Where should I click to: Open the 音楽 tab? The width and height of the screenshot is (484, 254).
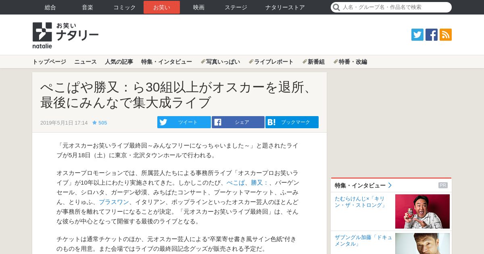[88, 7]
